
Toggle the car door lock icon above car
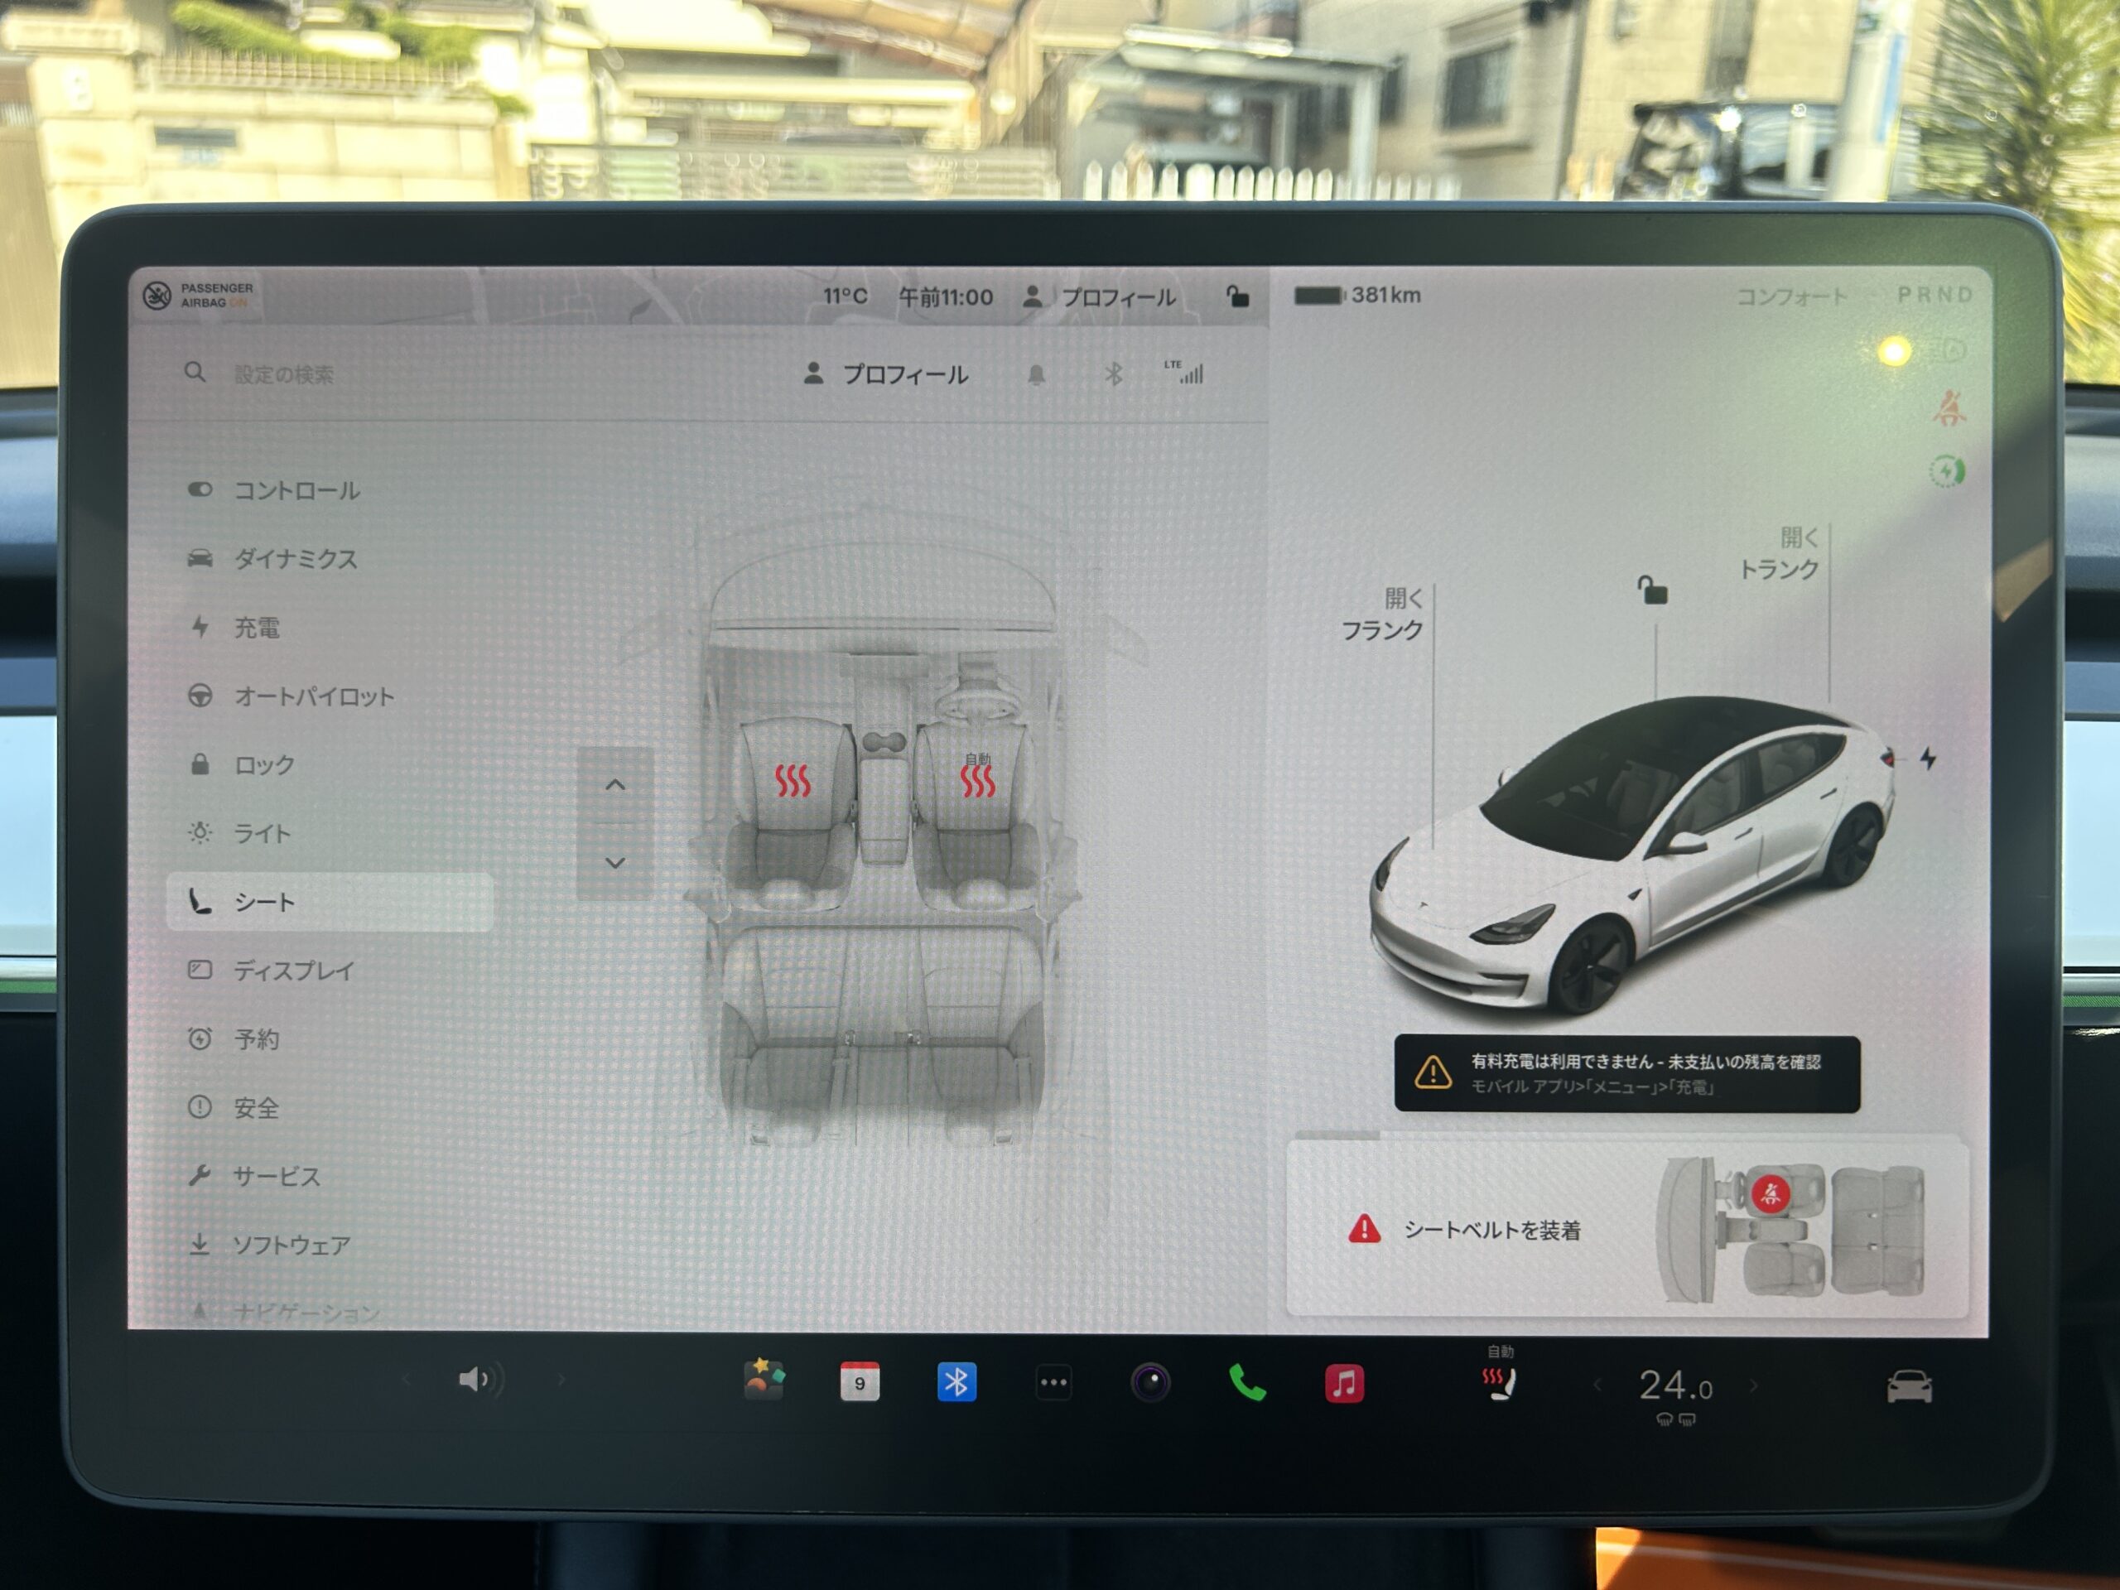click(x=1652, y=590)
